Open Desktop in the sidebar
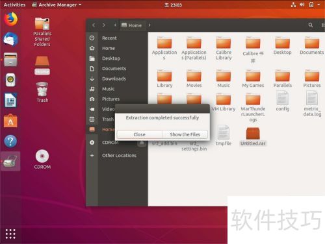Image resolution: width=325 pixels, height=244 pixels. (x=117, y=58)
